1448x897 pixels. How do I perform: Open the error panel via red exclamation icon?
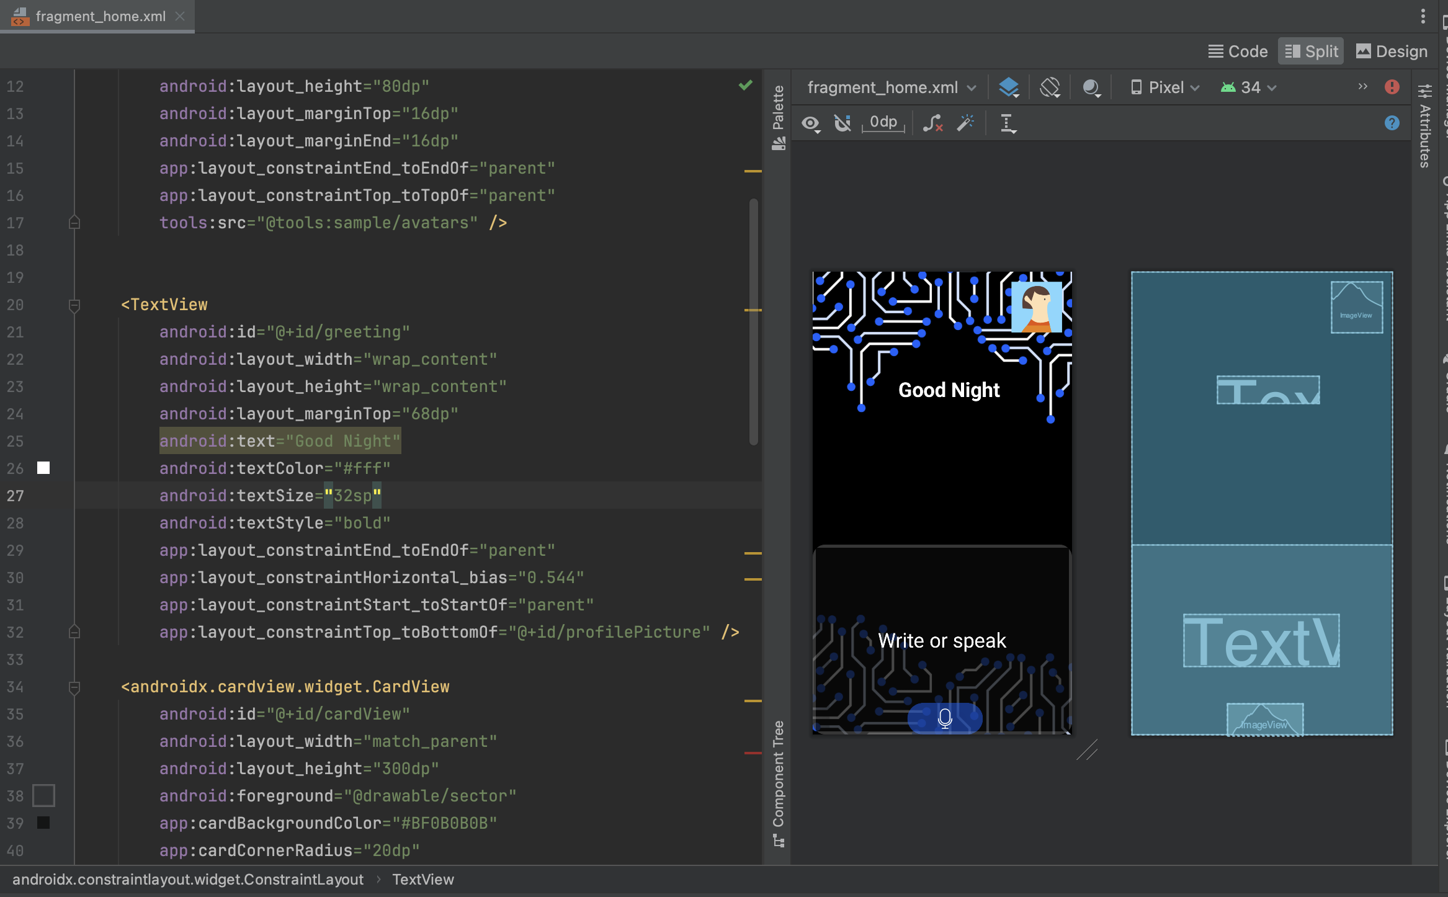tap(1393, 87)
